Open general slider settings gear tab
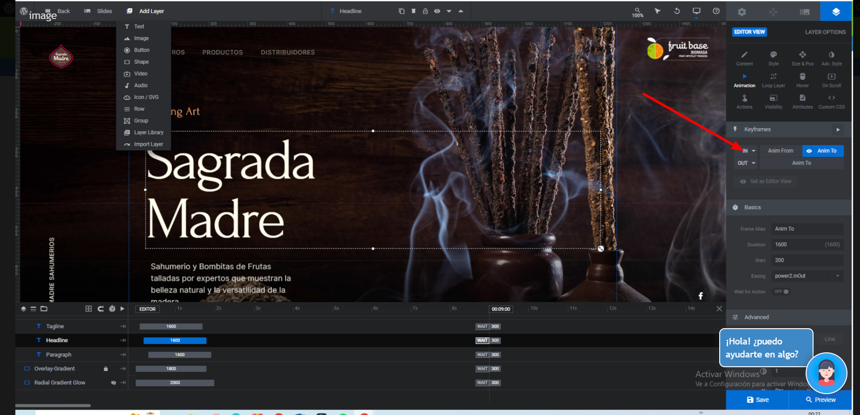This screenshot has width=860, height=415. tap(742, 12)
